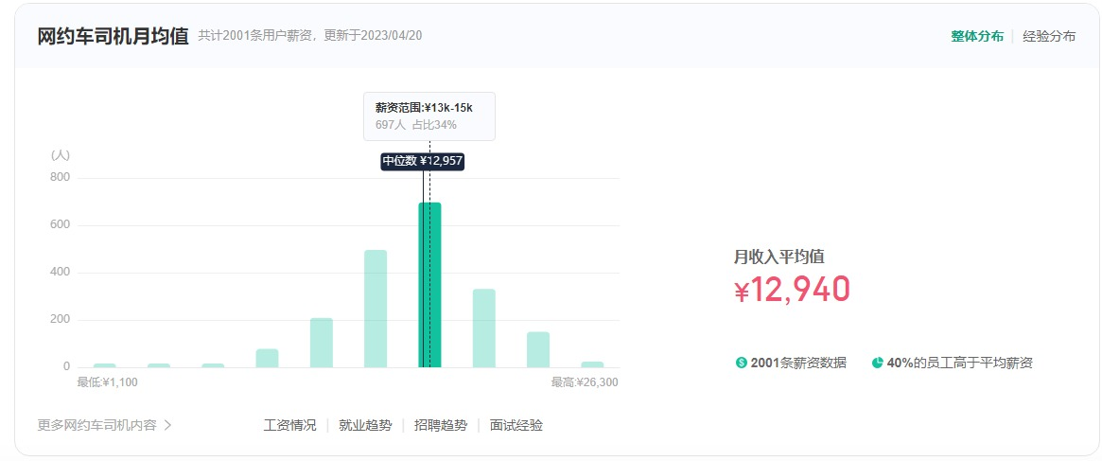Image resolution: width=1102 pixels, height=461 pixels.
Task: Select the highlighted dark green 697人 bar
Action: coord(430,284)
